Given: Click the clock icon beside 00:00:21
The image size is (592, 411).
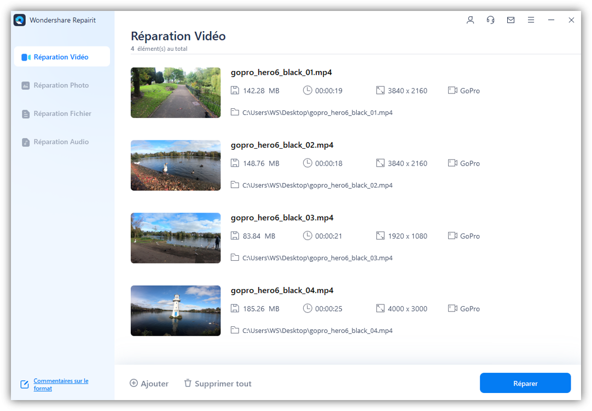Looking at the screenshot, I should click(x=307, y=236).
